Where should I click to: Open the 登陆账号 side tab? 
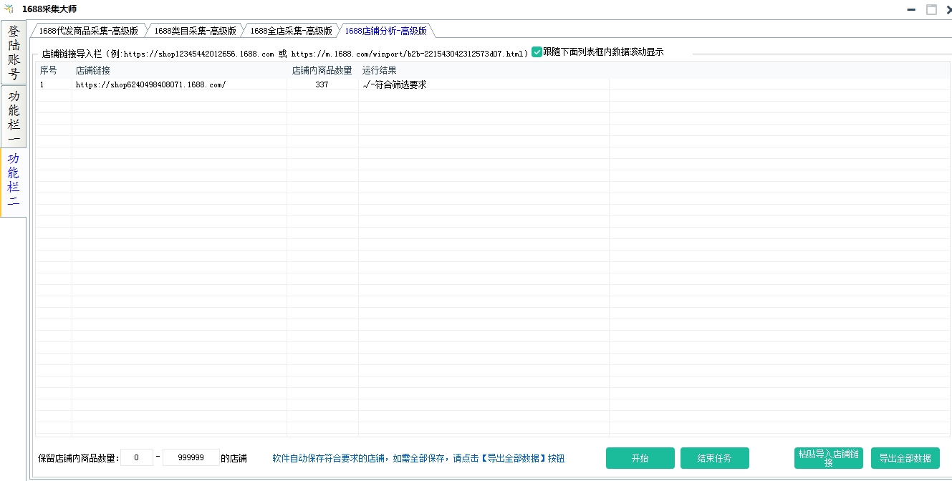[14, 53]
